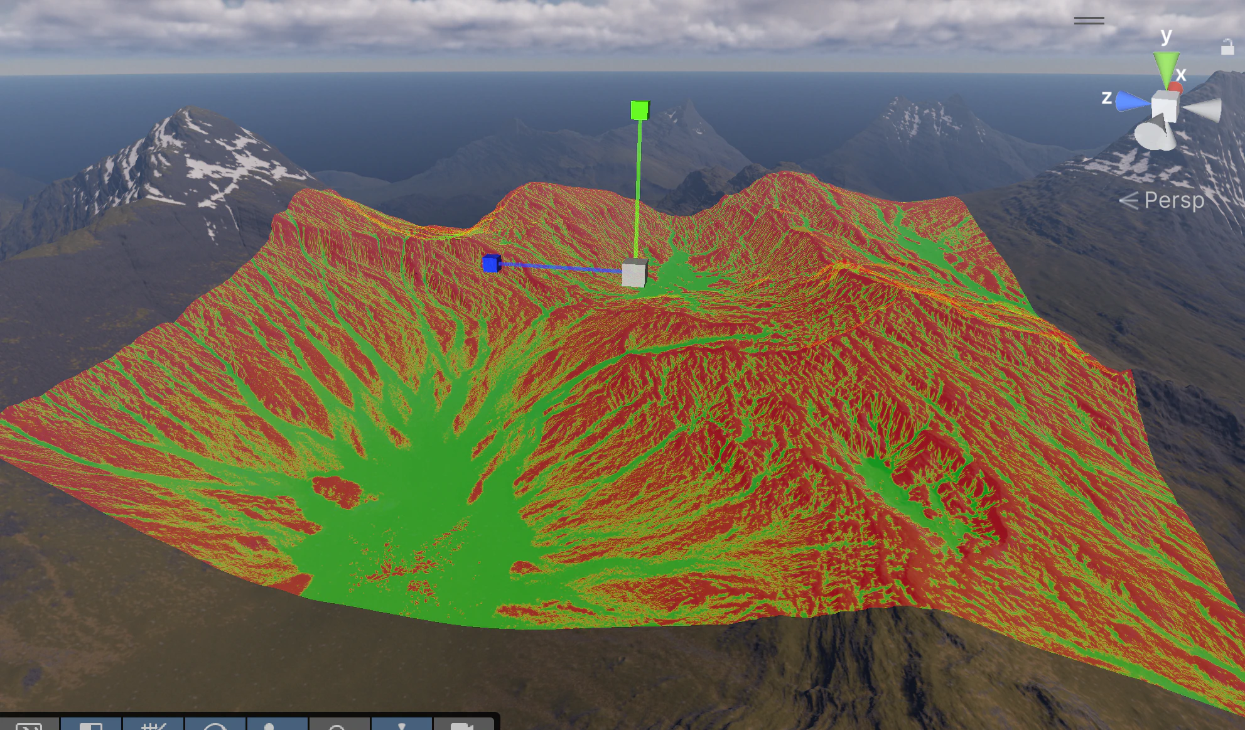Click the green Y cone for top view
Viewport: 1245px width, 730px height.
pos(1165,63)
